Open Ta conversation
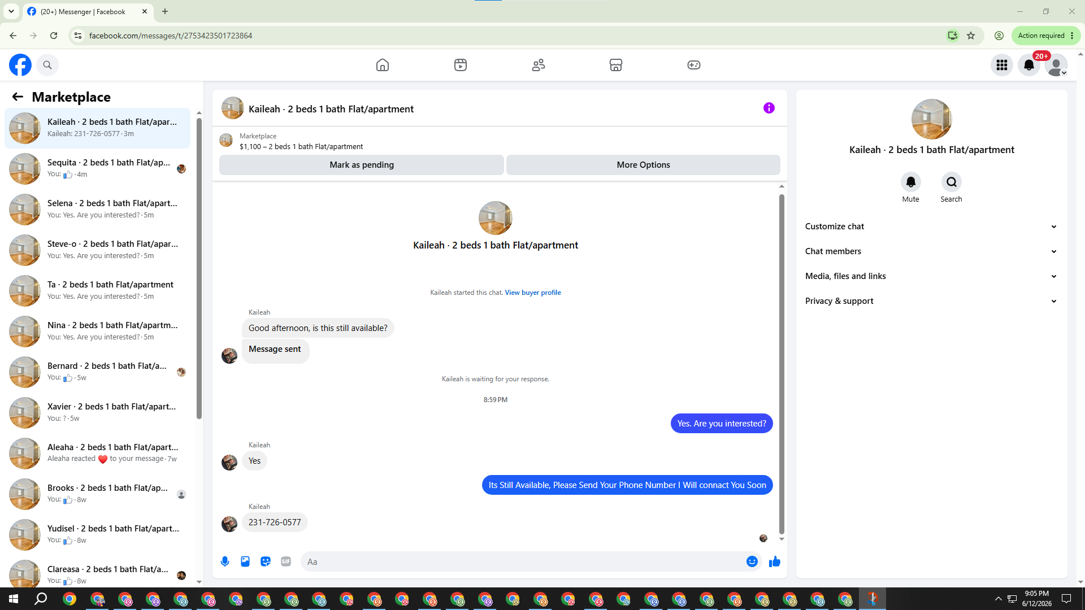Viewport: 1085px width, 610px height. click(98, 291)
